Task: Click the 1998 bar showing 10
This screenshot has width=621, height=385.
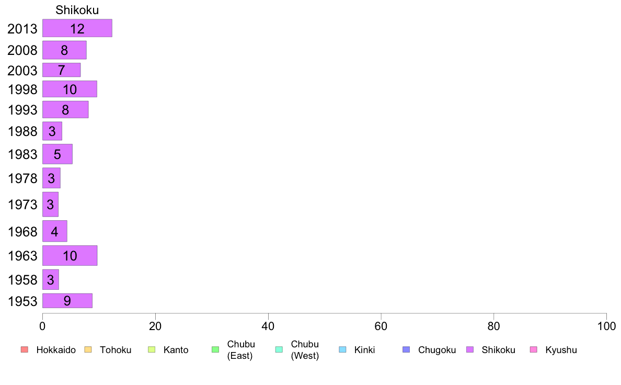Action: [x=70, y=89]
